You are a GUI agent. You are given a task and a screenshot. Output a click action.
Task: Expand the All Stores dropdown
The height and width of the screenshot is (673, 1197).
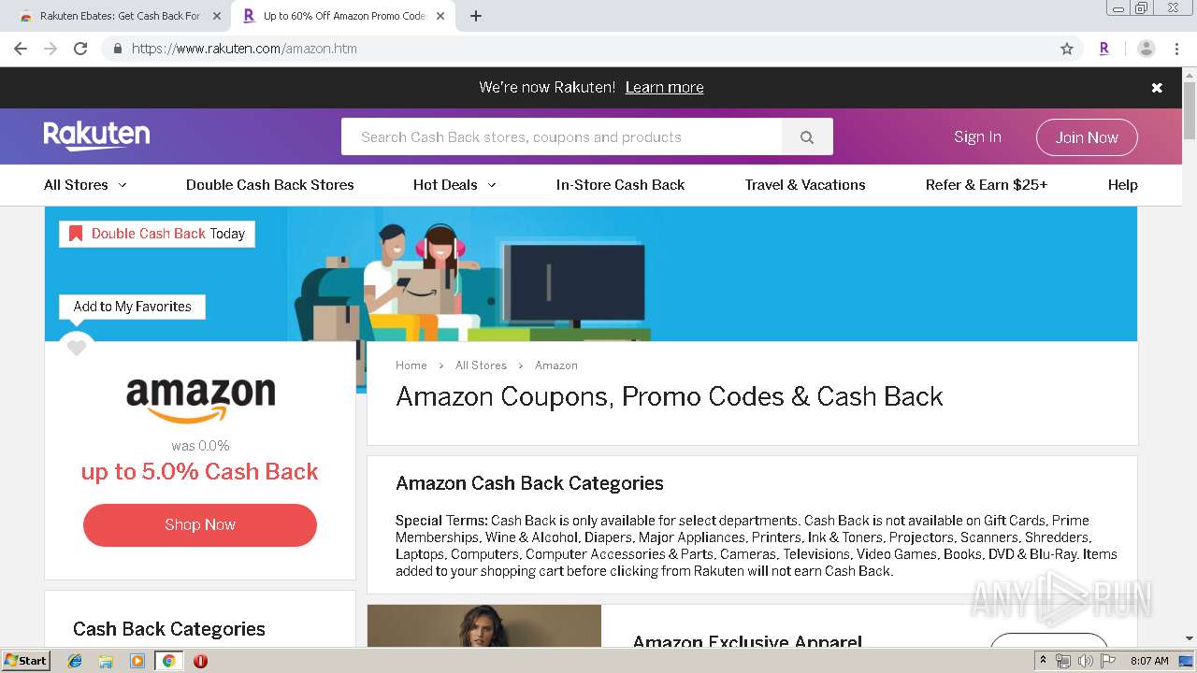85,185
